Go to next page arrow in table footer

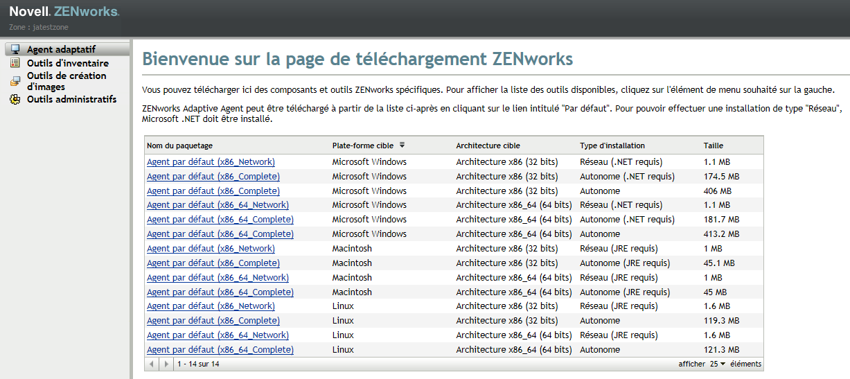click(x=166, y=364)
